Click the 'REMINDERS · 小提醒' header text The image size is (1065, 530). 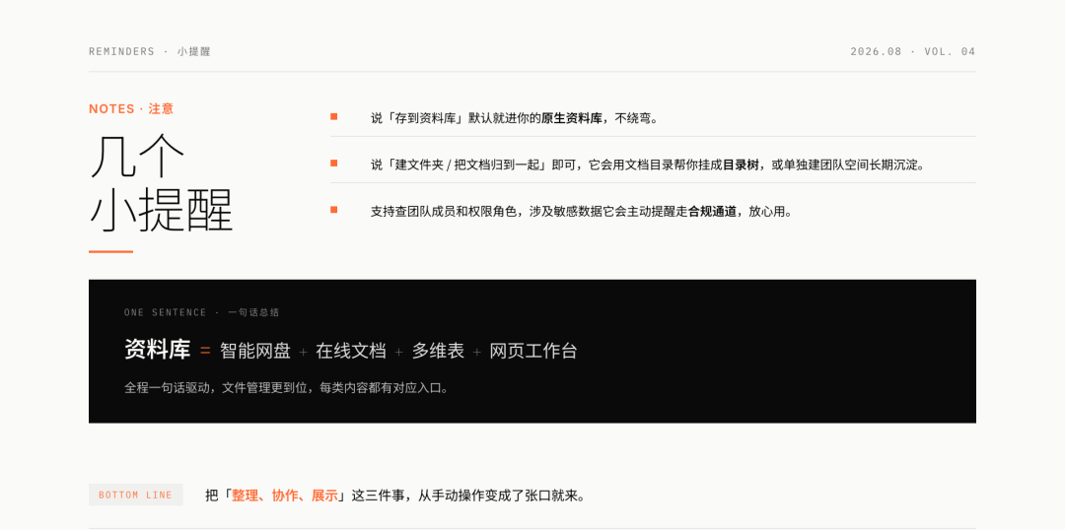(x=150, y=51)
